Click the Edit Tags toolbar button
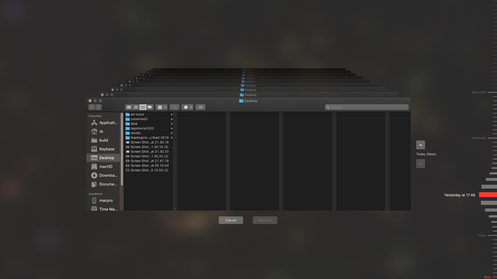Image resolution: width=497 pixels, height=279 pixels. (x=200, y=107)
